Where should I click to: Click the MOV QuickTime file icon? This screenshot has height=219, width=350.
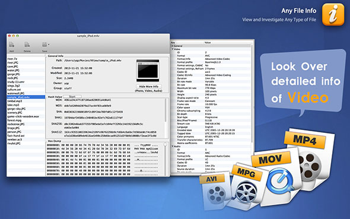[278, 176]
